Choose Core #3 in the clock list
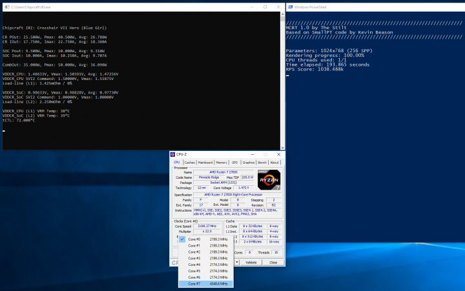This screenshot has height=291, width=465. 206,258
